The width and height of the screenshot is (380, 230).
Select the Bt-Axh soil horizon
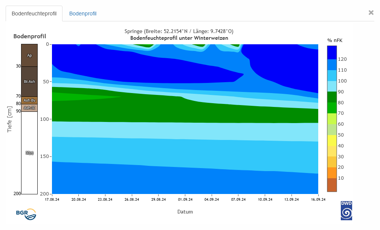click(x=29, y=81)
